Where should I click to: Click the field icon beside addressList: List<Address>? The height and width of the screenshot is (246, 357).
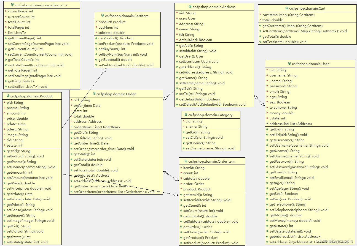click(x=267, y=124)
